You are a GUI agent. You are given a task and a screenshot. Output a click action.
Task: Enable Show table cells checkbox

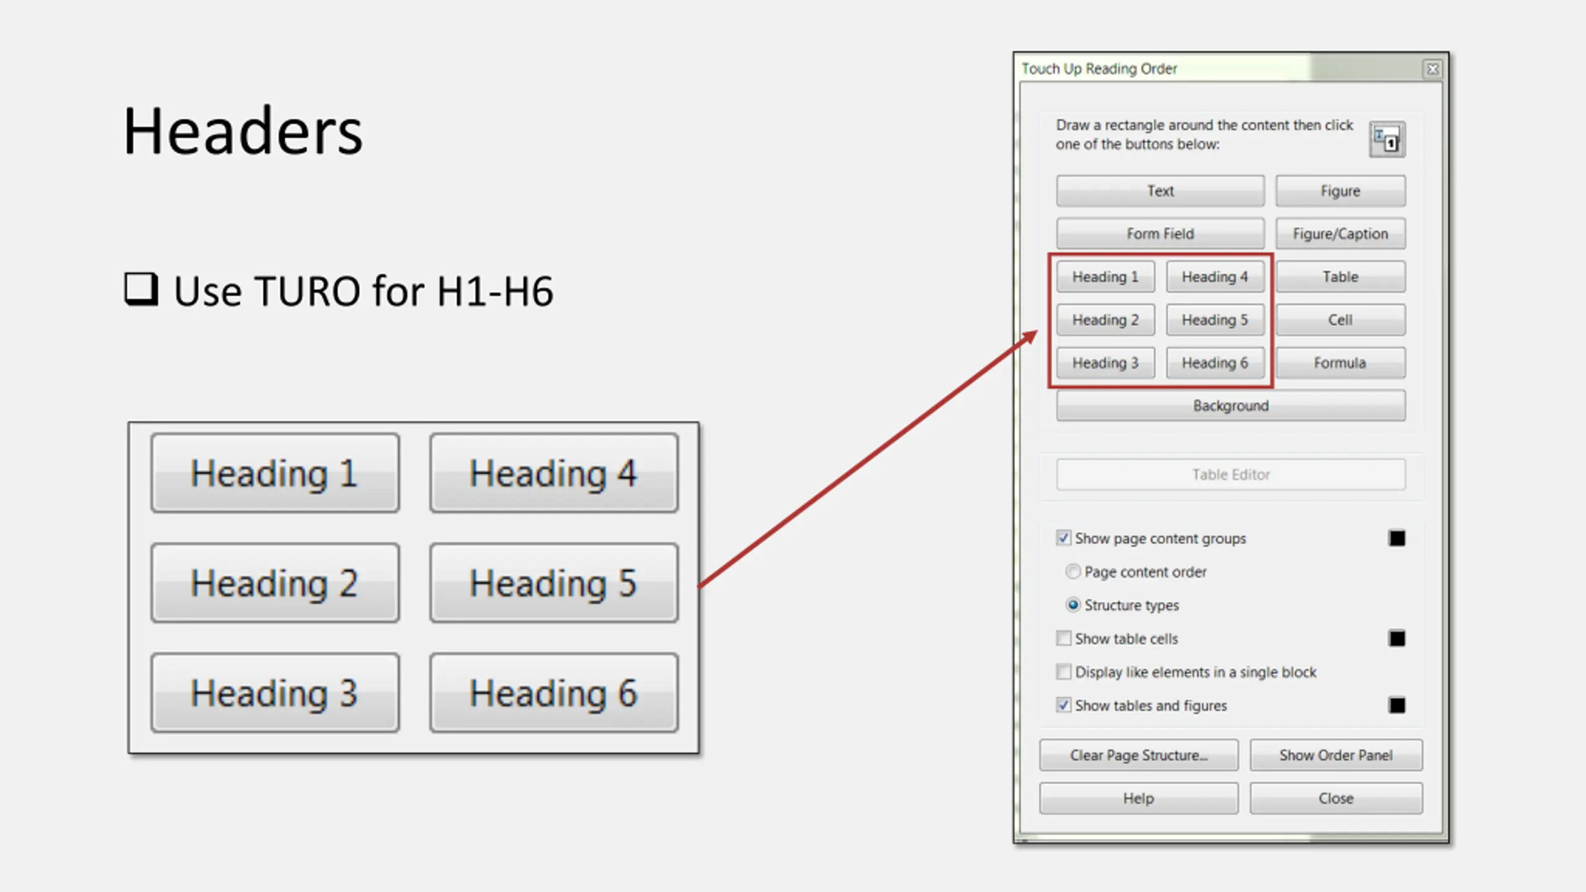click(x=1063, y=638)
